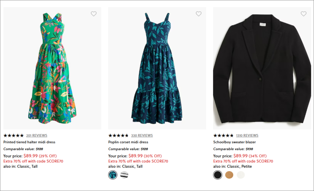Screen dimensions: 314x191
Task: Click heart icon on Poplin corset dress
Action: click(x=198, y=14)
